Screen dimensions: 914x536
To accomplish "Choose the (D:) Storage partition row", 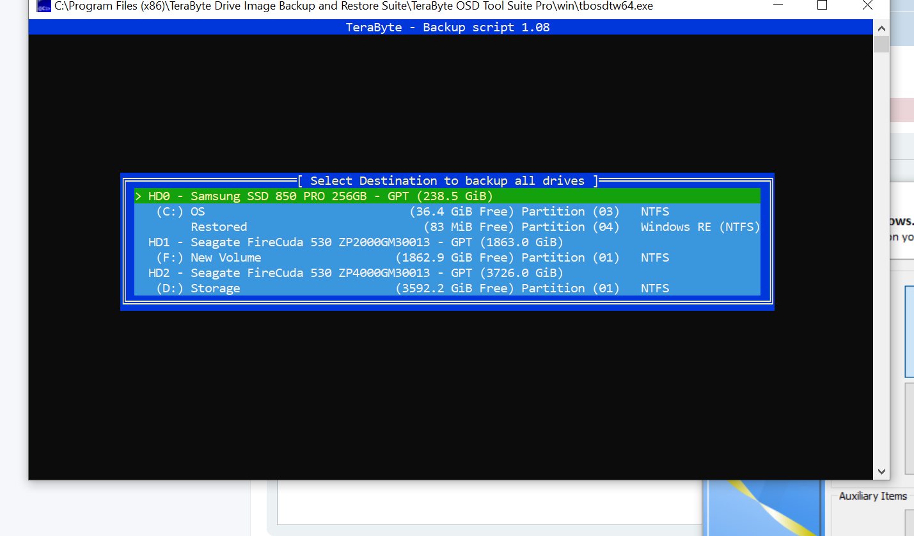I will coord(447,288).
